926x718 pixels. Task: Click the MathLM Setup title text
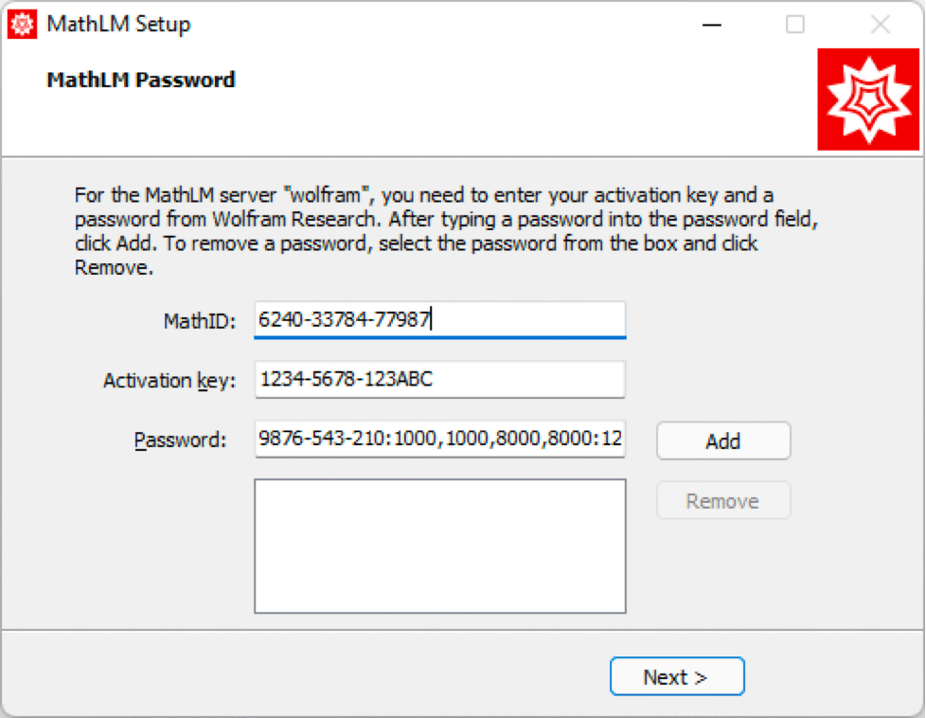[118, 25]
